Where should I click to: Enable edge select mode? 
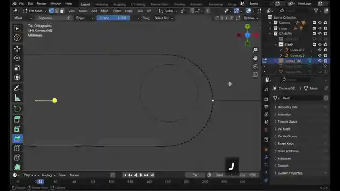pyautogui.click(x=57, y=11)
